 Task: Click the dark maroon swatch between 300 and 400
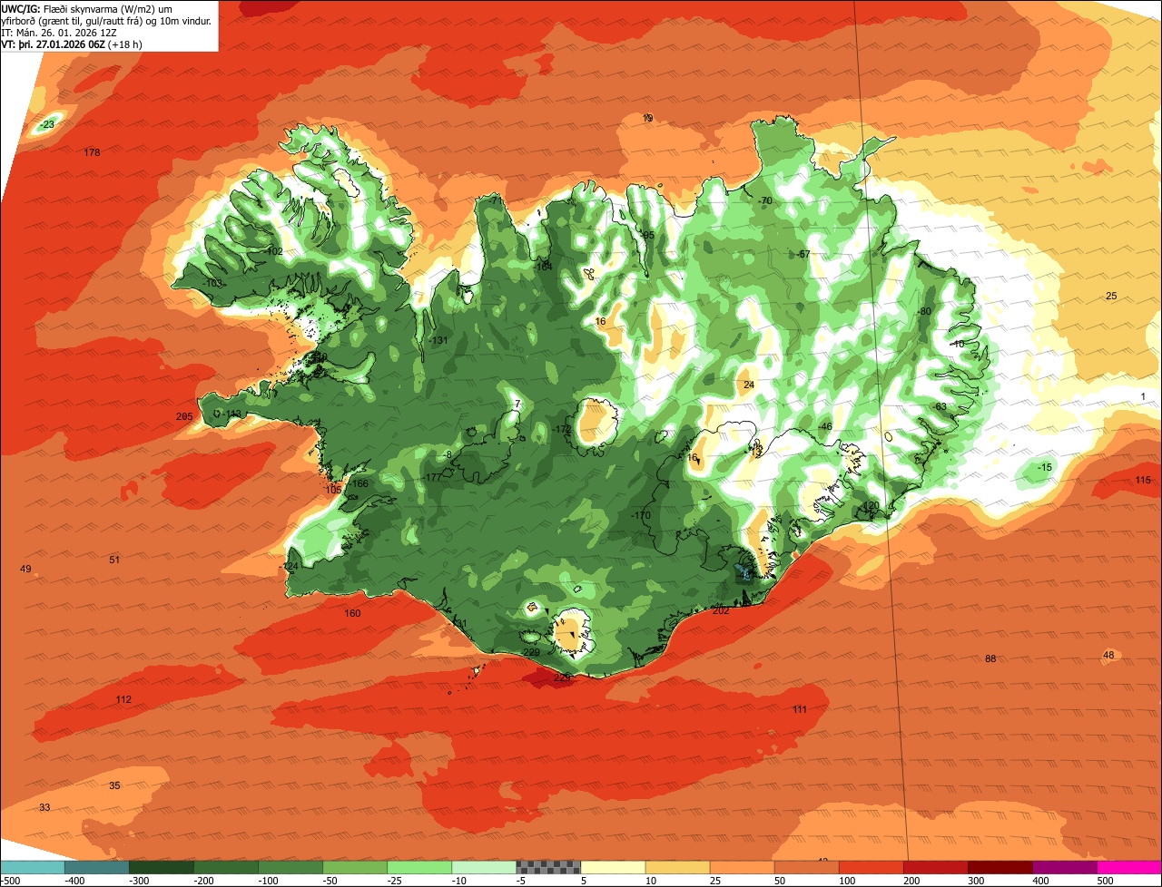[x=1000, y=867]
